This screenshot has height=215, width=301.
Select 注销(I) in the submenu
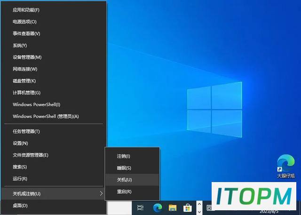pos(132,156)
